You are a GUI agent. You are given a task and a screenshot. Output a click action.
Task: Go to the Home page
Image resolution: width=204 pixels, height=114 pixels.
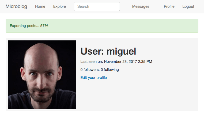40,6
